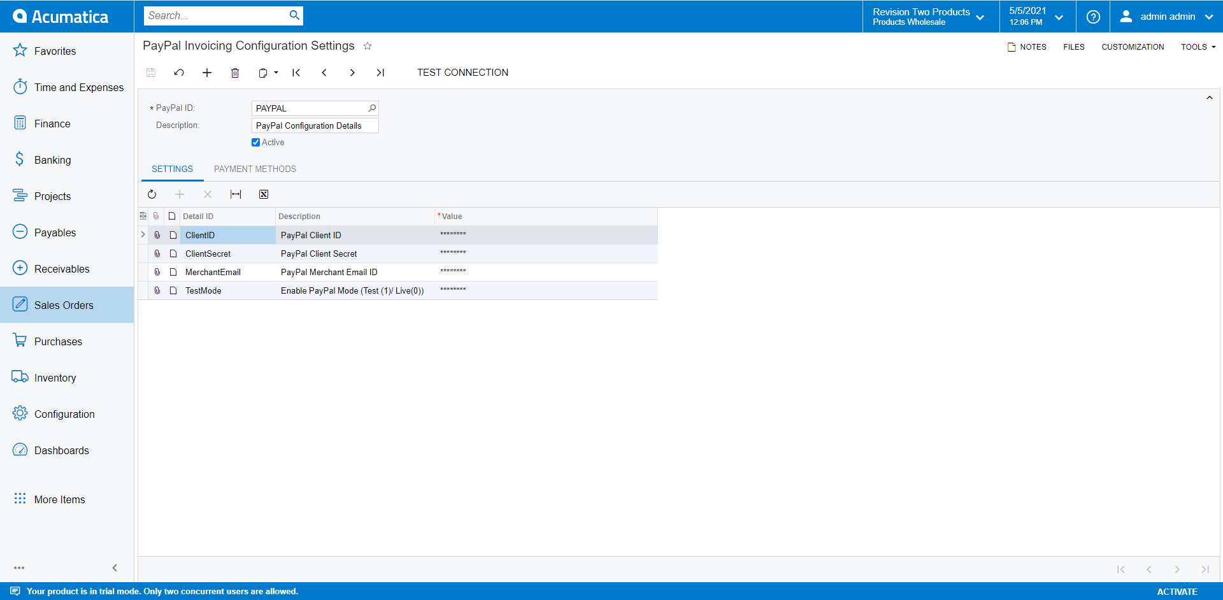
Task: Expand the ClientID row indicator
Action: 143,234
